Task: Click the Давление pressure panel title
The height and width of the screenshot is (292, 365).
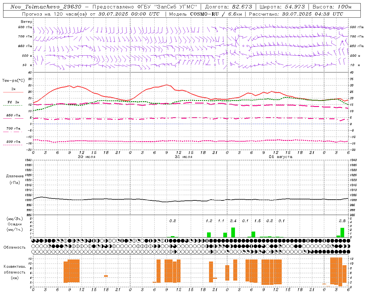Action: [x=15, y=176]
